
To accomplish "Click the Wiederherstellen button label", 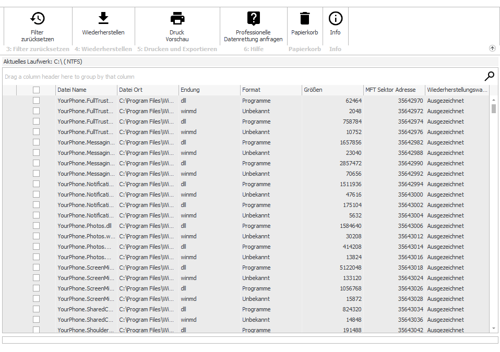I will (103, 32).
